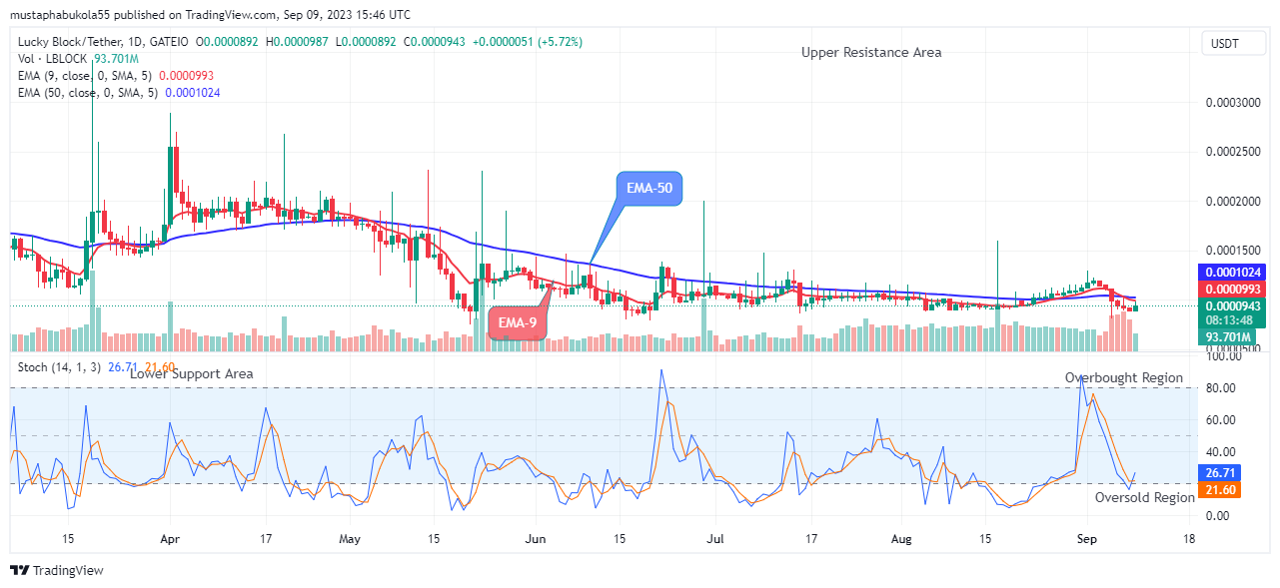Click the Upper Resistance Area text

(x=871, y=52)
